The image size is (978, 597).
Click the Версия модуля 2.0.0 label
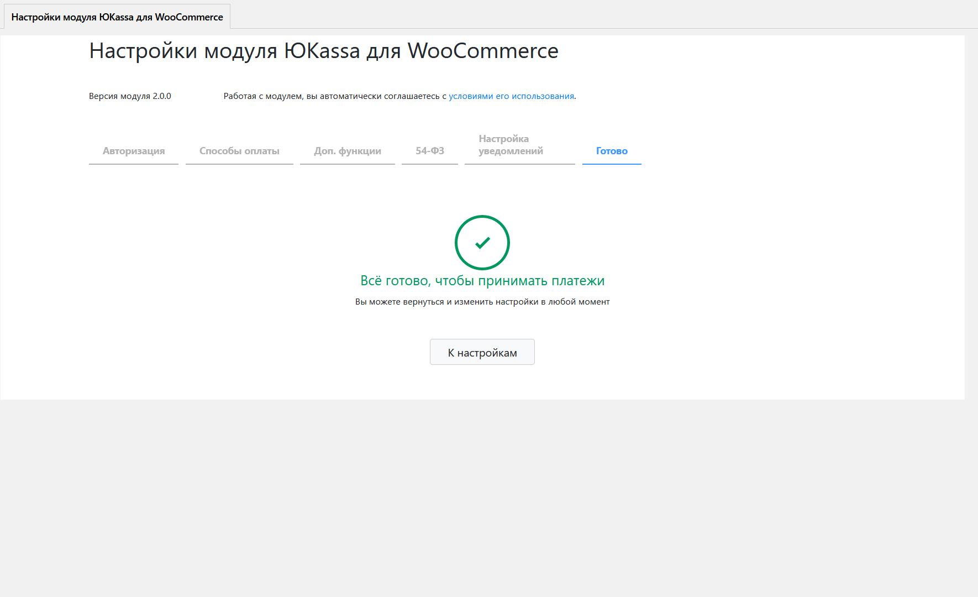130,96
